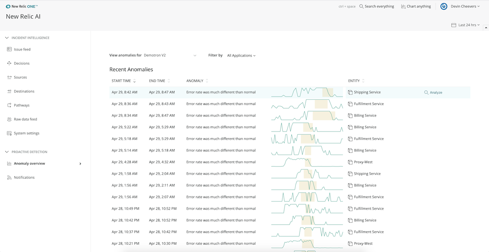This screenshot has width=489, height=252.
Task: Open Destinations in sidebar
Action: 24,91
